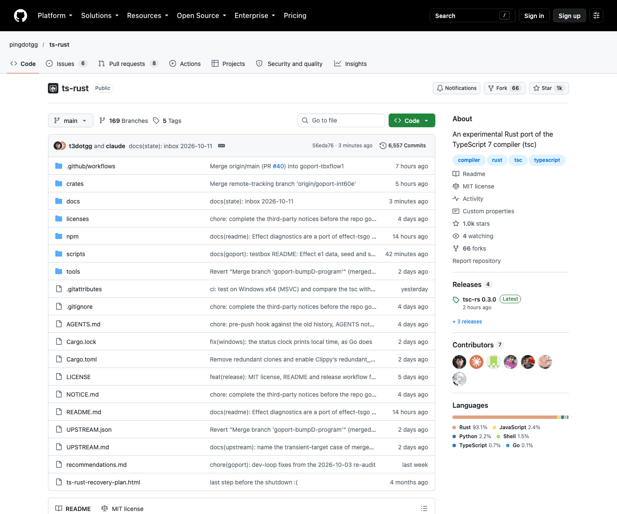Viewport: 617px width, 514px height.
Task: Open the Pull requests tab
Action: (128, 64)
